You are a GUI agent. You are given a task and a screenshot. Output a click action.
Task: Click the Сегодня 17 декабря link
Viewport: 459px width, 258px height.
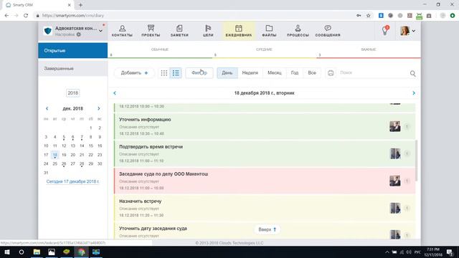72,181
